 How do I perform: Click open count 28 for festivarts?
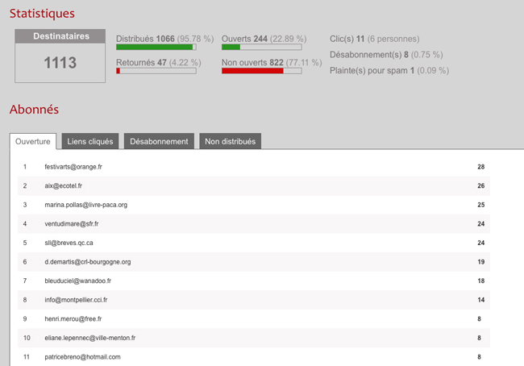tap(481, 167)
